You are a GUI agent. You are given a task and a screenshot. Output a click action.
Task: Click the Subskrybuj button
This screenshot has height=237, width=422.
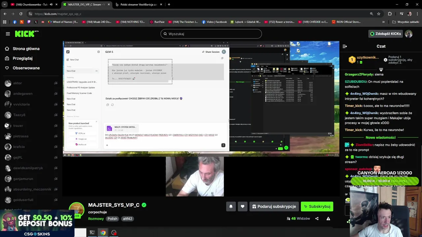point(317,206)
